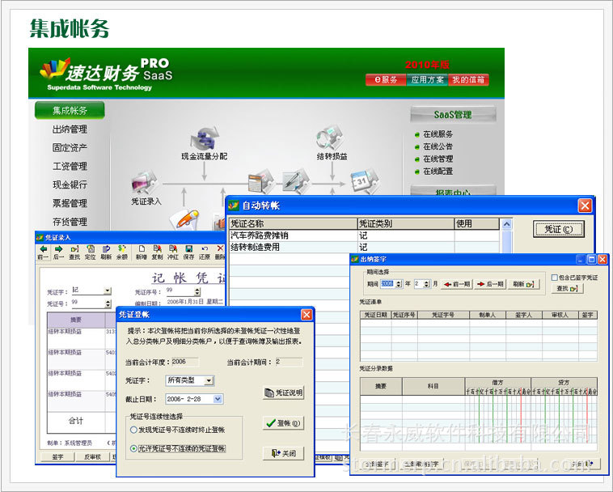The image size is (613, 492).
Task: Open the 在线公告 link under SaaS管理
Action: [438, 146]
